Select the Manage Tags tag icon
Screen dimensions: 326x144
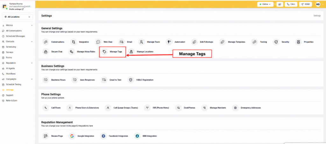point(104,52)
